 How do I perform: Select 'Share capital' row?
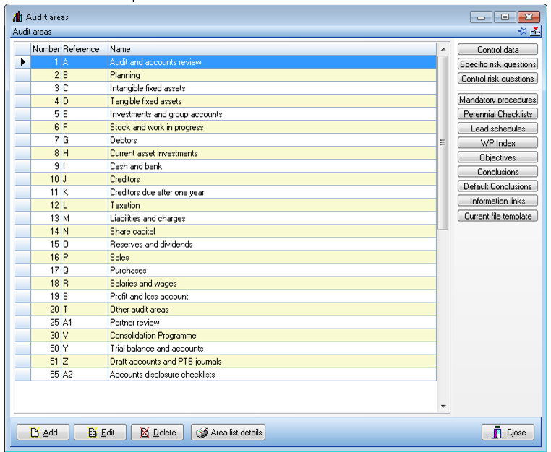[x=226, y=231]
